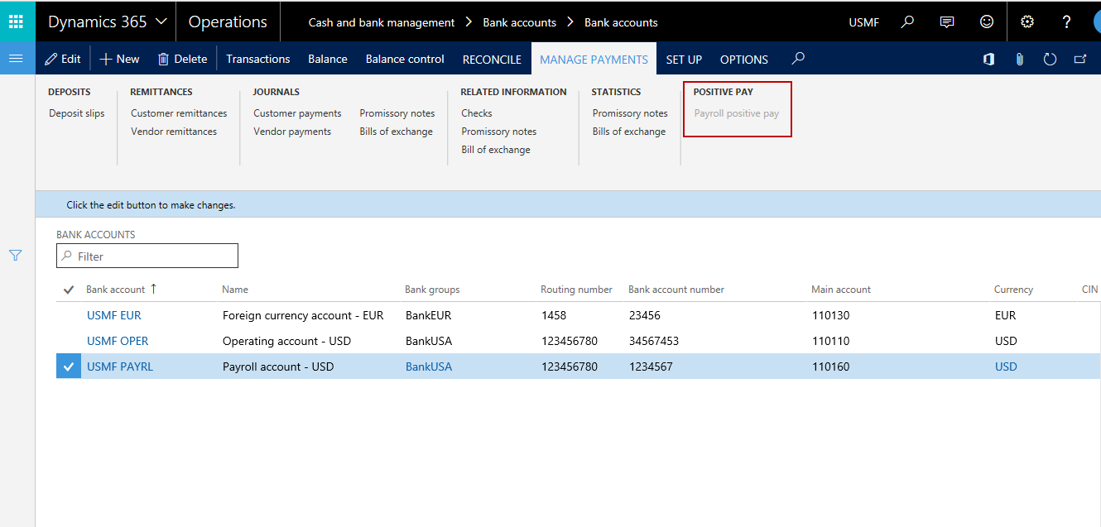Create a new bank account with New
Viewport: 1101px width, 527px height.
point(120,59)
